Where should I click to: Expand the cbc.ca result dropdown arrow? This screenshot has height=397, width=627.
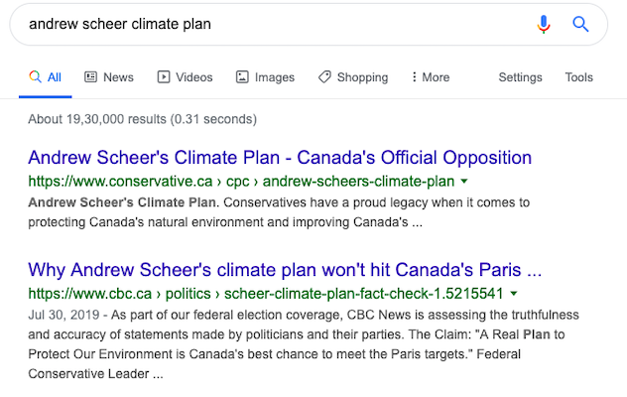[514, 294]
